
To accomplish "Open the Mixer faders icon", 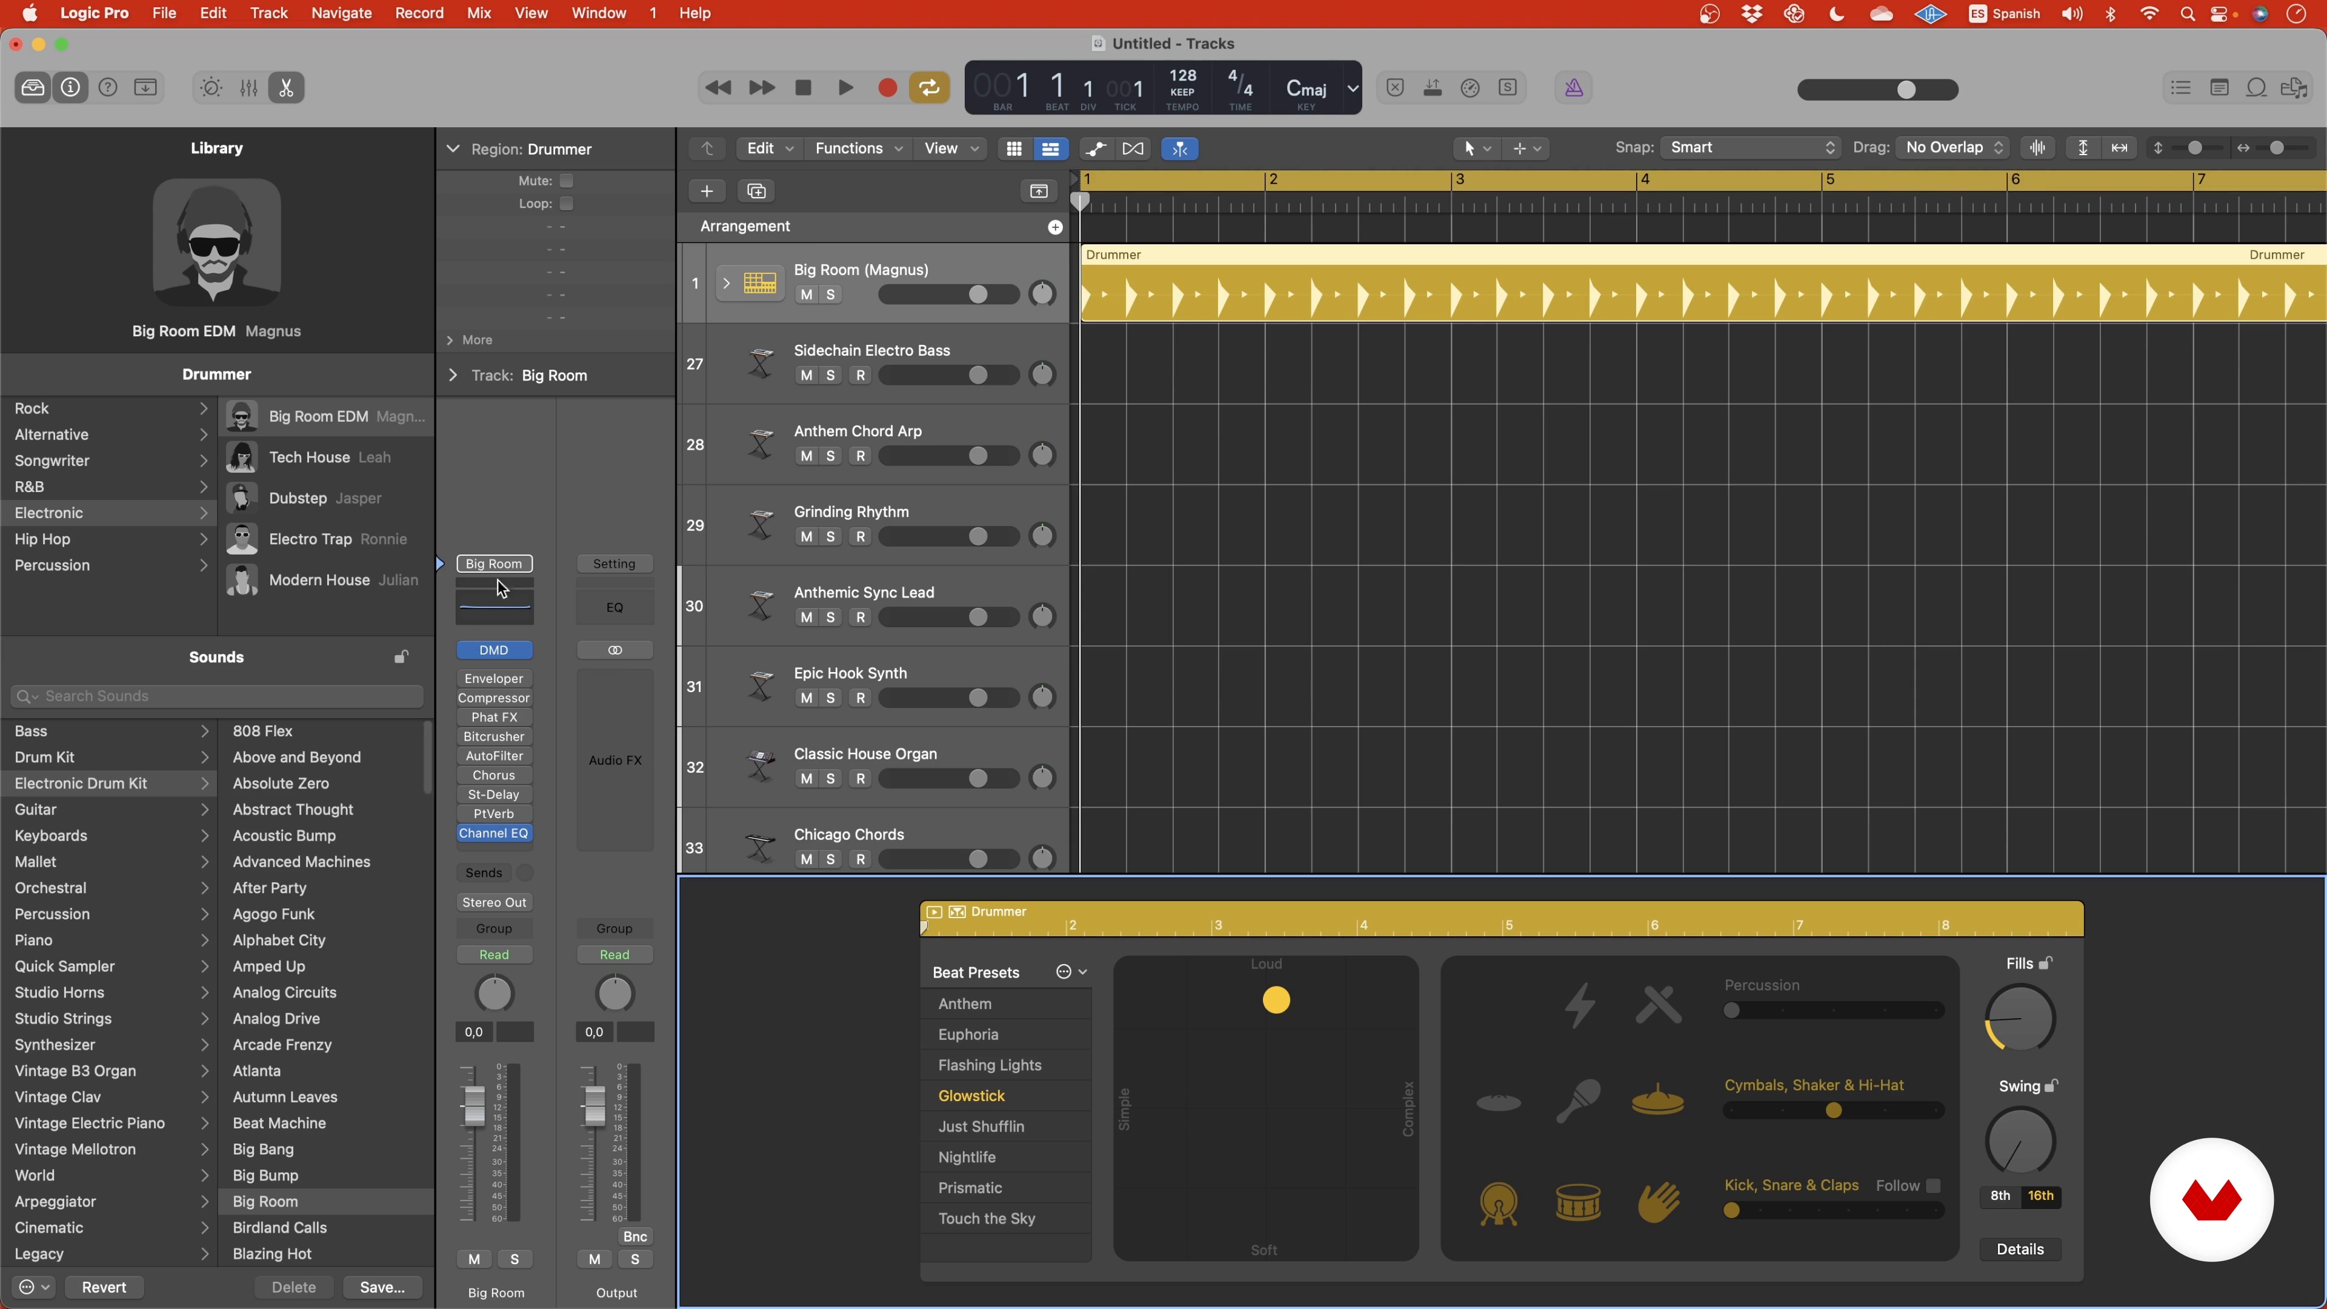I will click(x=248, y=88).
